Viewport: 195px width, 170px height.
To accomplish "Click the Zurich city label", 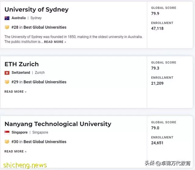I will point(40,73).
